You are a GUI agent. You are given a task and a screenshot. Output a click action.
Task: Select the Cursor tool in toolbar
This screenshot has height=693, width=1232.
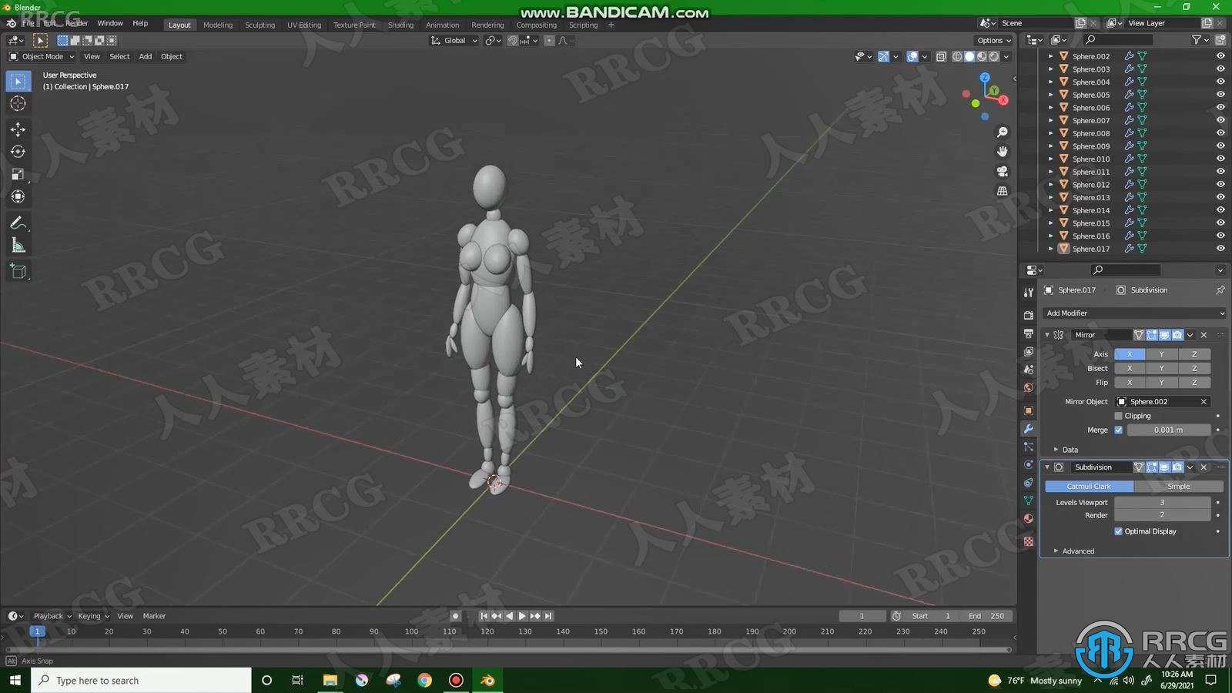[x=18, y=103]
